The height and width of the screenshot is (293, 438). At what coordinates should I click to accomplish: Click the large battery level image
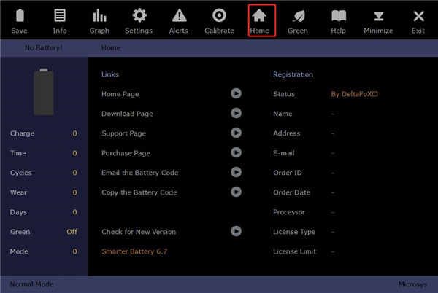point(44,93)
